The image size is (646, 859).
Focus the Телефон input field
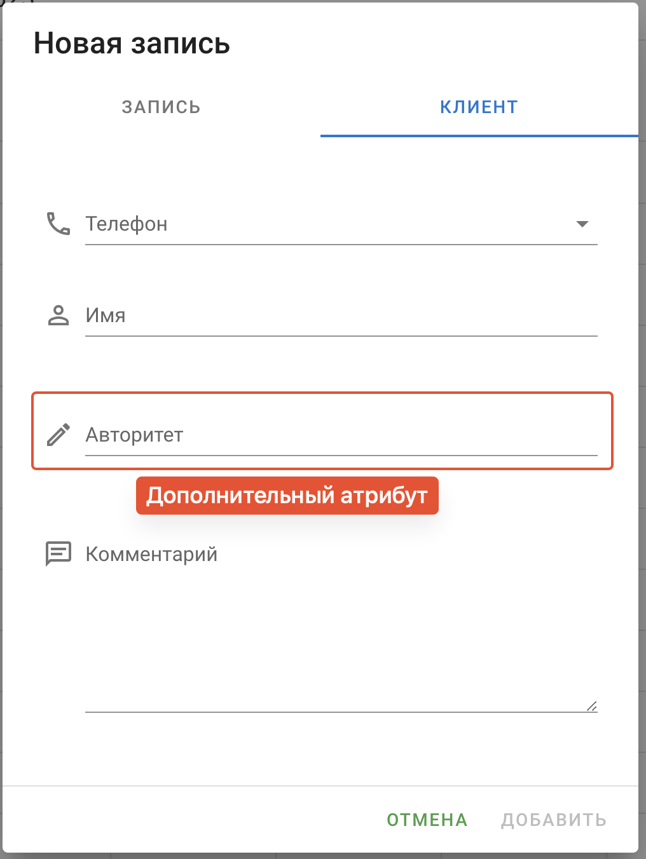click(x=341, y=224)
